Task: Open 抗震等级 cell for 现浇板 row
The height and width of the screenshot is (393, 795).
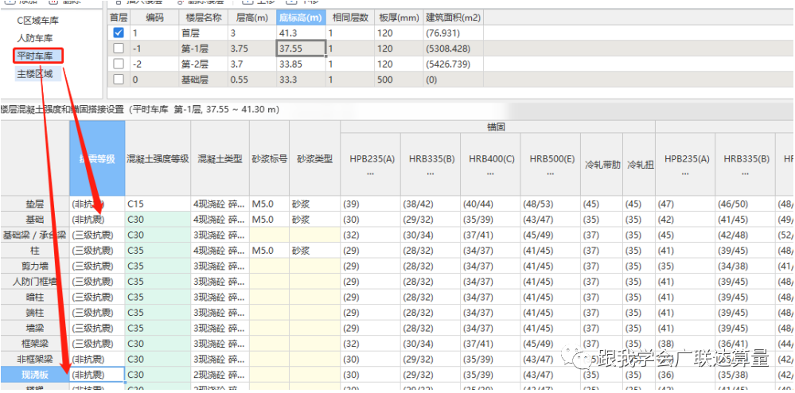Action: [97, 375]
